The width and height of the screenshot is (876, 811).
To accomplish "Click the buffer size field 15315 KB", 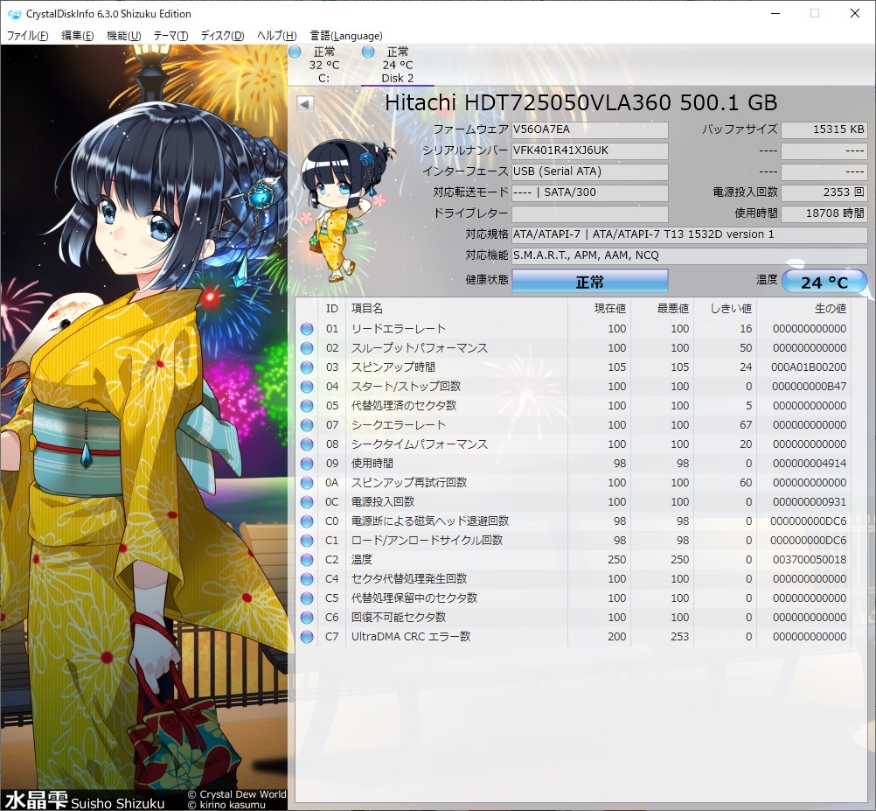I will point(824,129).
